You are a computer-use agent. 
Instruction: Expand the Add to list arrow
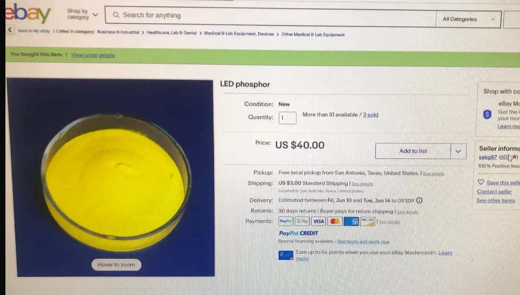point(458,151)
